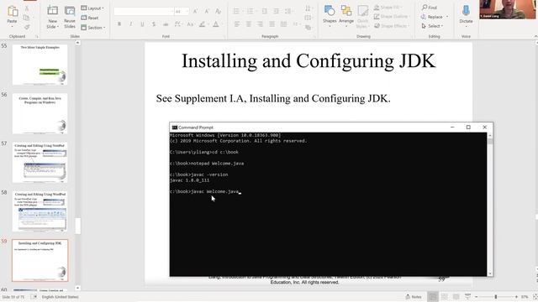Reset the slide layout
538x302 pixels.
tap(90, 18)
